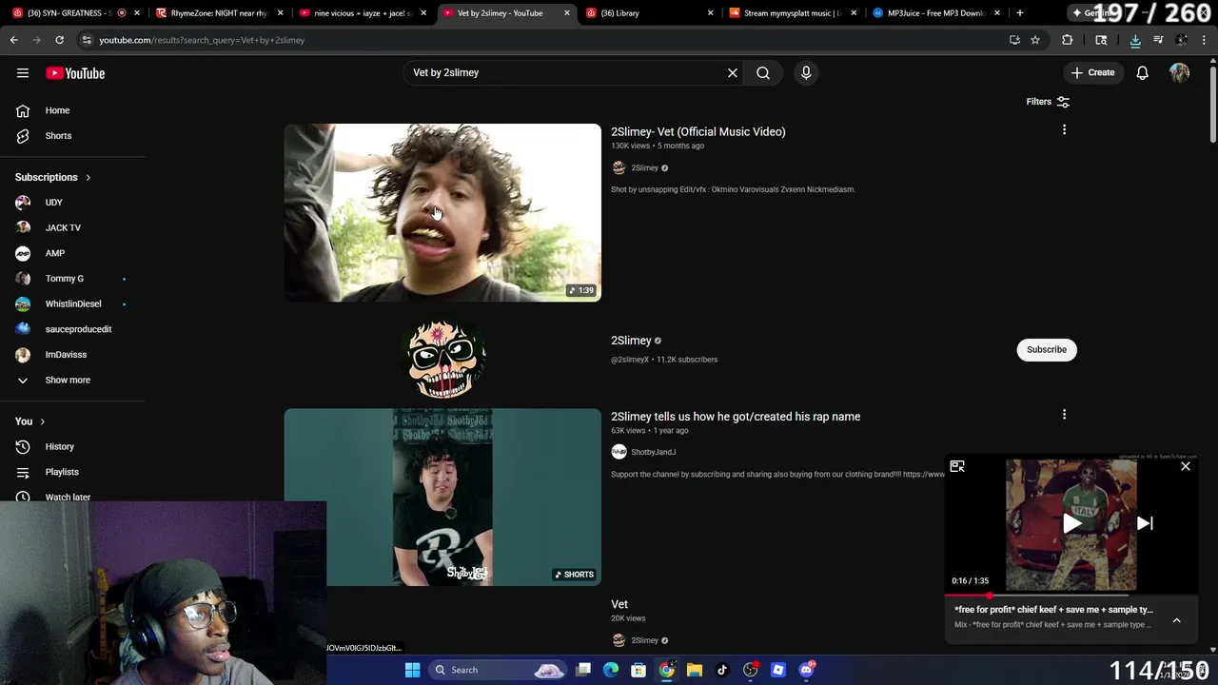Image resolution: width=1218 pixels, height=685 pixels.
Task: Bookmark this page with the star
Action: (x=1035, y=40)
